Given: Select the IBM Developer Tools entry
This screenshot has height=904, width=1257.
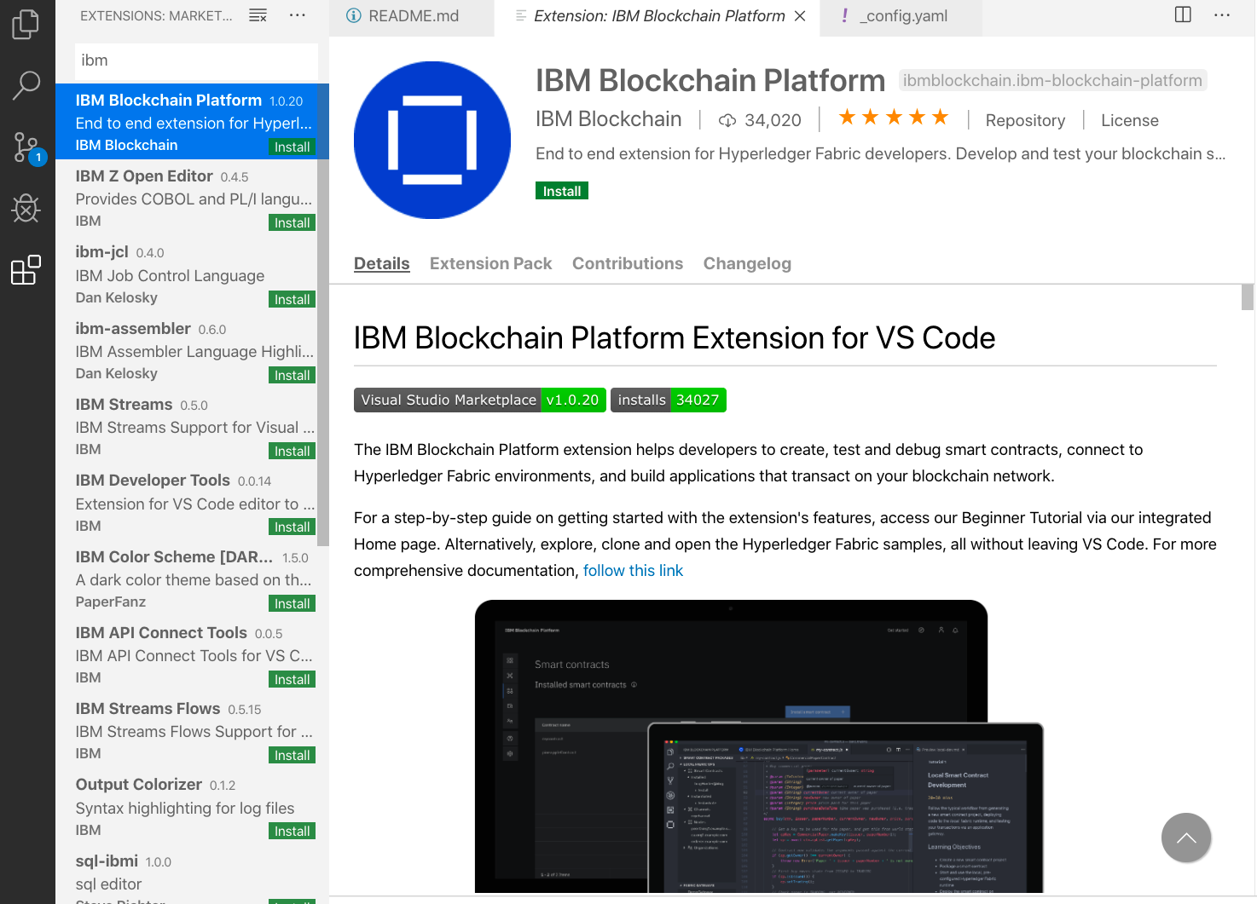Looking at the screenshot, I should pyautogui.click(x=187, y=503).
